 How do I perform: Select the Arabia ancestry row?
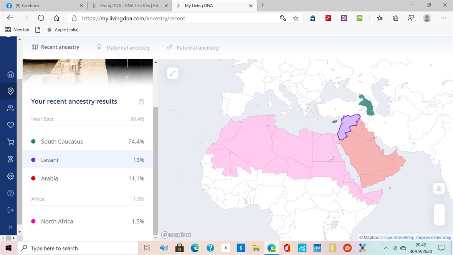coord(88,178)
